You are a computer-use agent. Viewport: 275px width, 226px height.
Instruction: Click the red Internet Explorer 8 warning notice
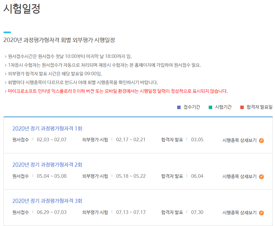118,91
